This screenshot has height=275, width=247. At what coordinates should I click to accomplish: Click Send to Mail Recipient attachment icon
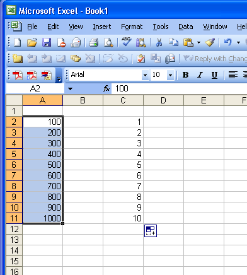coord(170,59)
